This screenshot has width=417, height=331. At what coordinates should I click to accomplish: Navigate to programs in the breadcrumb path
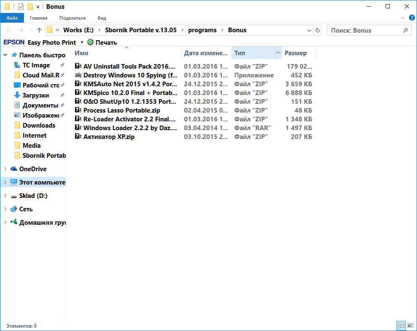point(202,30)
